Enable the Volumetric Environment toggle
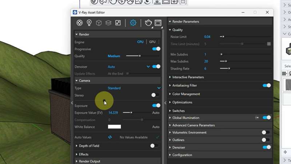Viewport: 291px width, 164px height. [266, 133]
